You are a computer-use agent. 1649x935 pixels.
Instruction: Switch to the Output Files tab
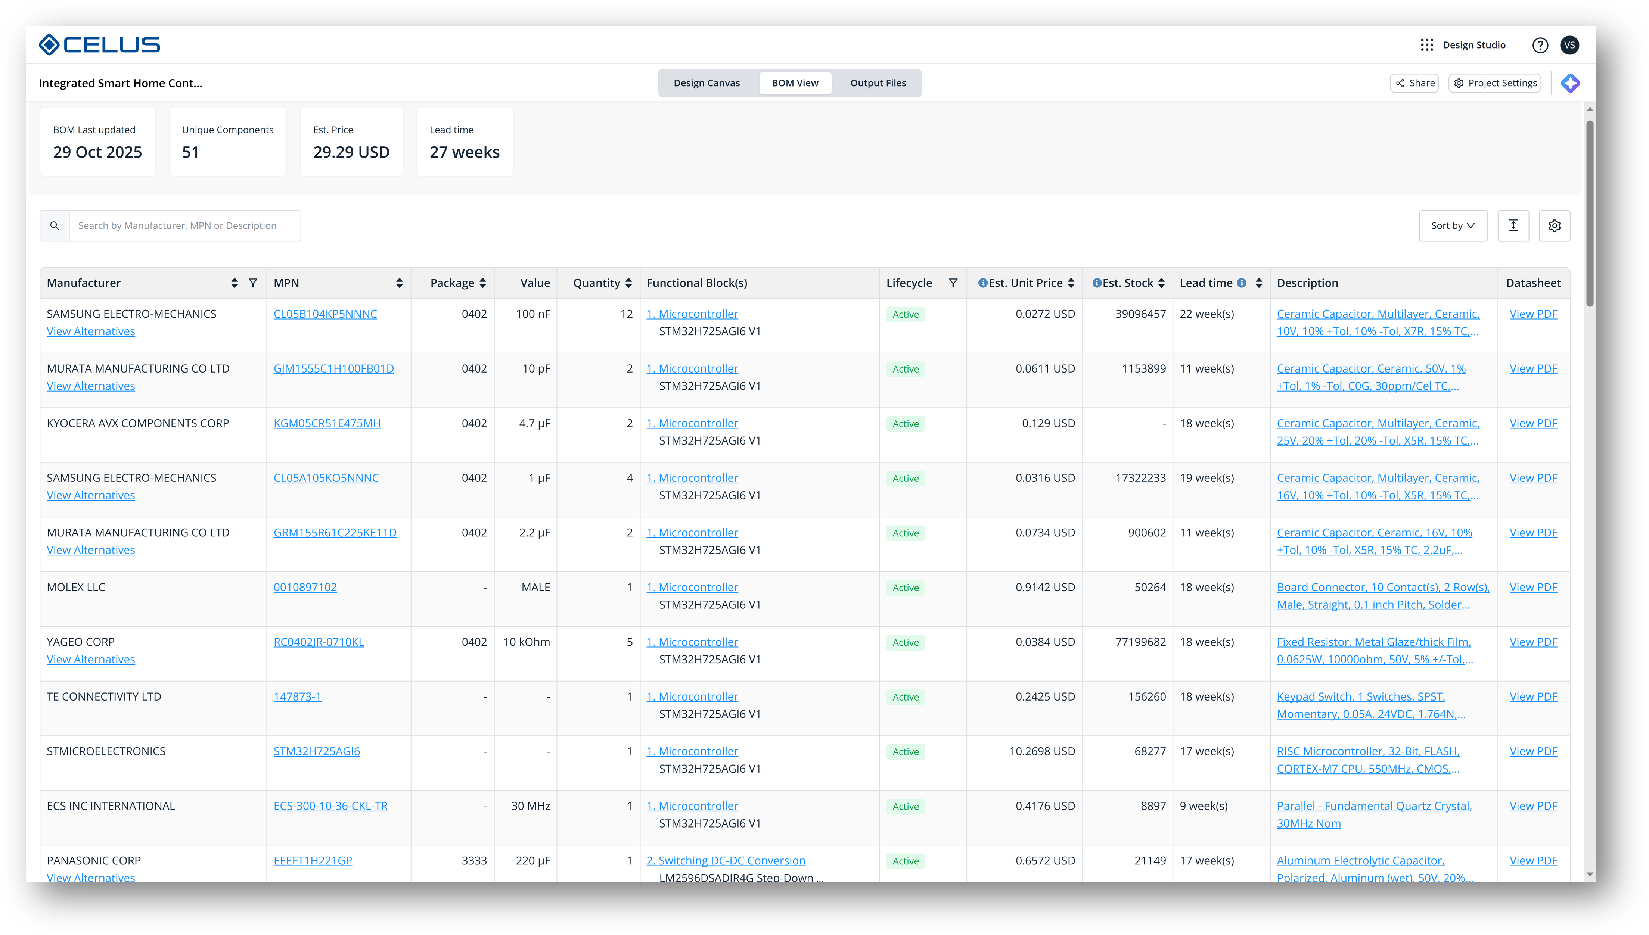pos(878,84)
